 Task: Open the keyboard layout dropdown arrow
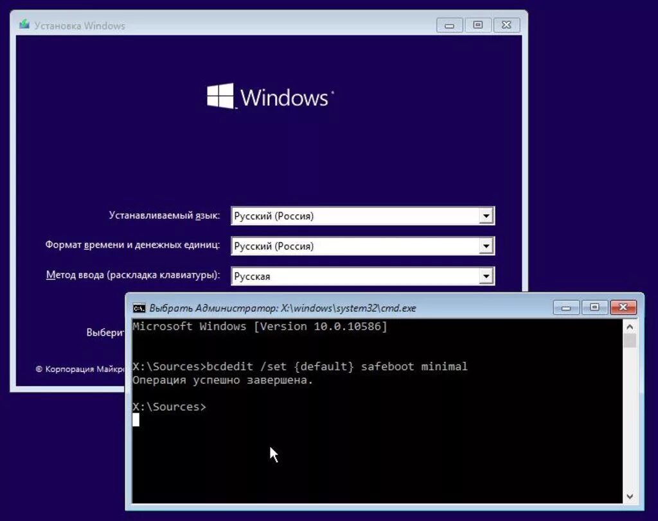click(486, 276)
